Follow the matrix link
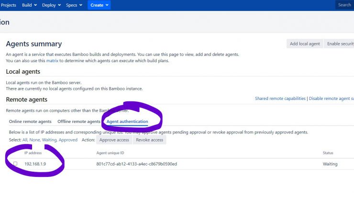 coord(52,61)
